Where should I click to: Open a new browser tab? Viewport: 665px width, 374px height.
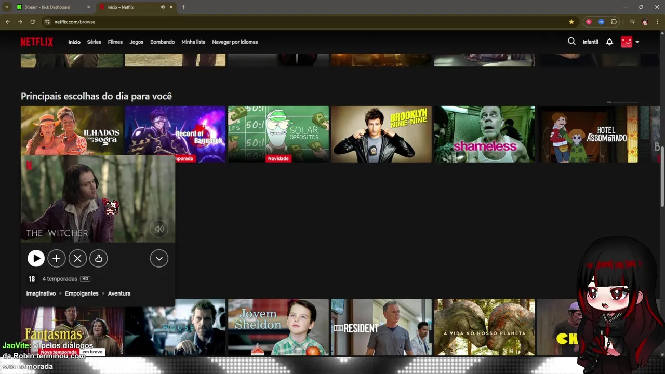click(x=183, y=7)
